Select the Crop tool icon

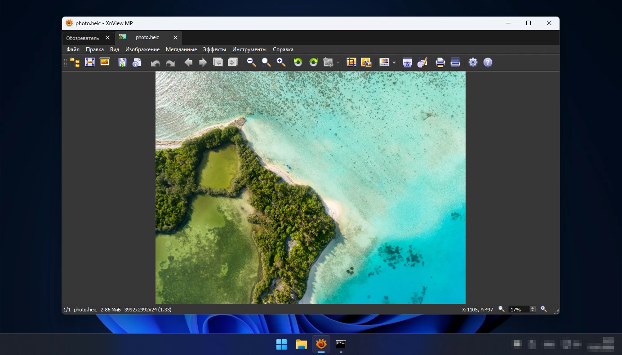[351, 62]
